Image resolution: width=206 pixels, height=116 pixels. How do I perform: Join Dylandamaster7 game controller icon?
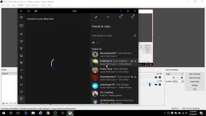[x=135, y=77]
